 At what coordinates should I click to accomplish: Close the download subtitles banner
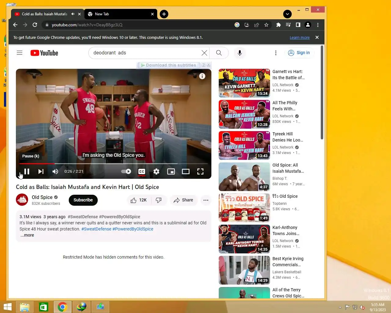click(208, 65)
